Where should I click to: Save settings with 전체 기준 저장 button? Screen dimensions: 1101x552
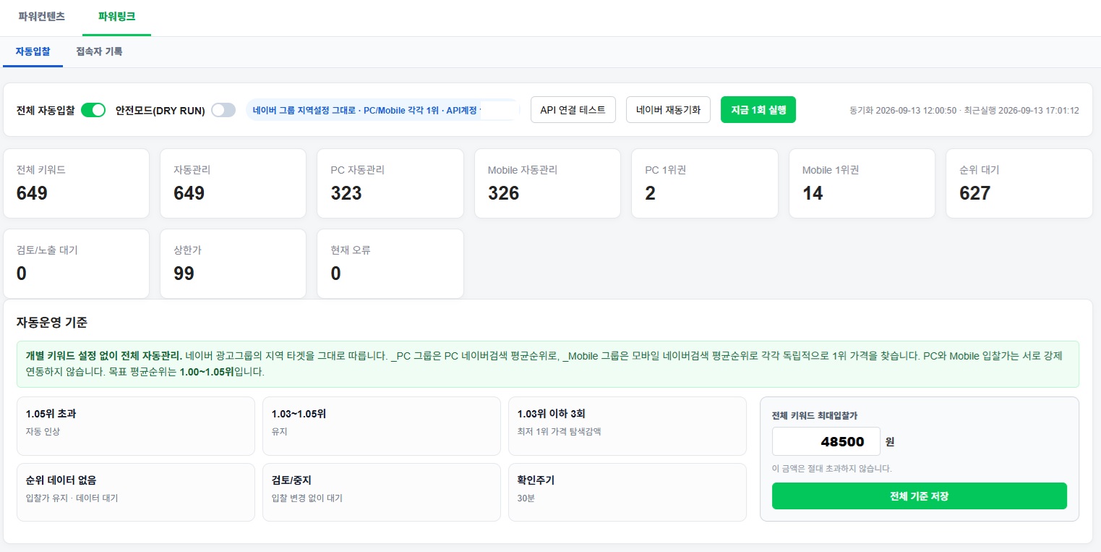pos(920,496)
